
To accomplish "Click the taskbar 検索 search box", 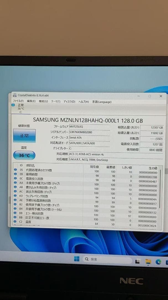I will pyautogui.click(x=108, y=260).
